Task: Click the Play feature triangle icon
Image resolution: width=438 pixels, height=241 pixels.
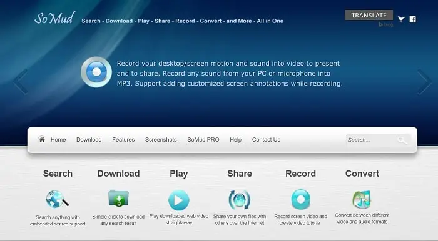Action: click(179, 200)
